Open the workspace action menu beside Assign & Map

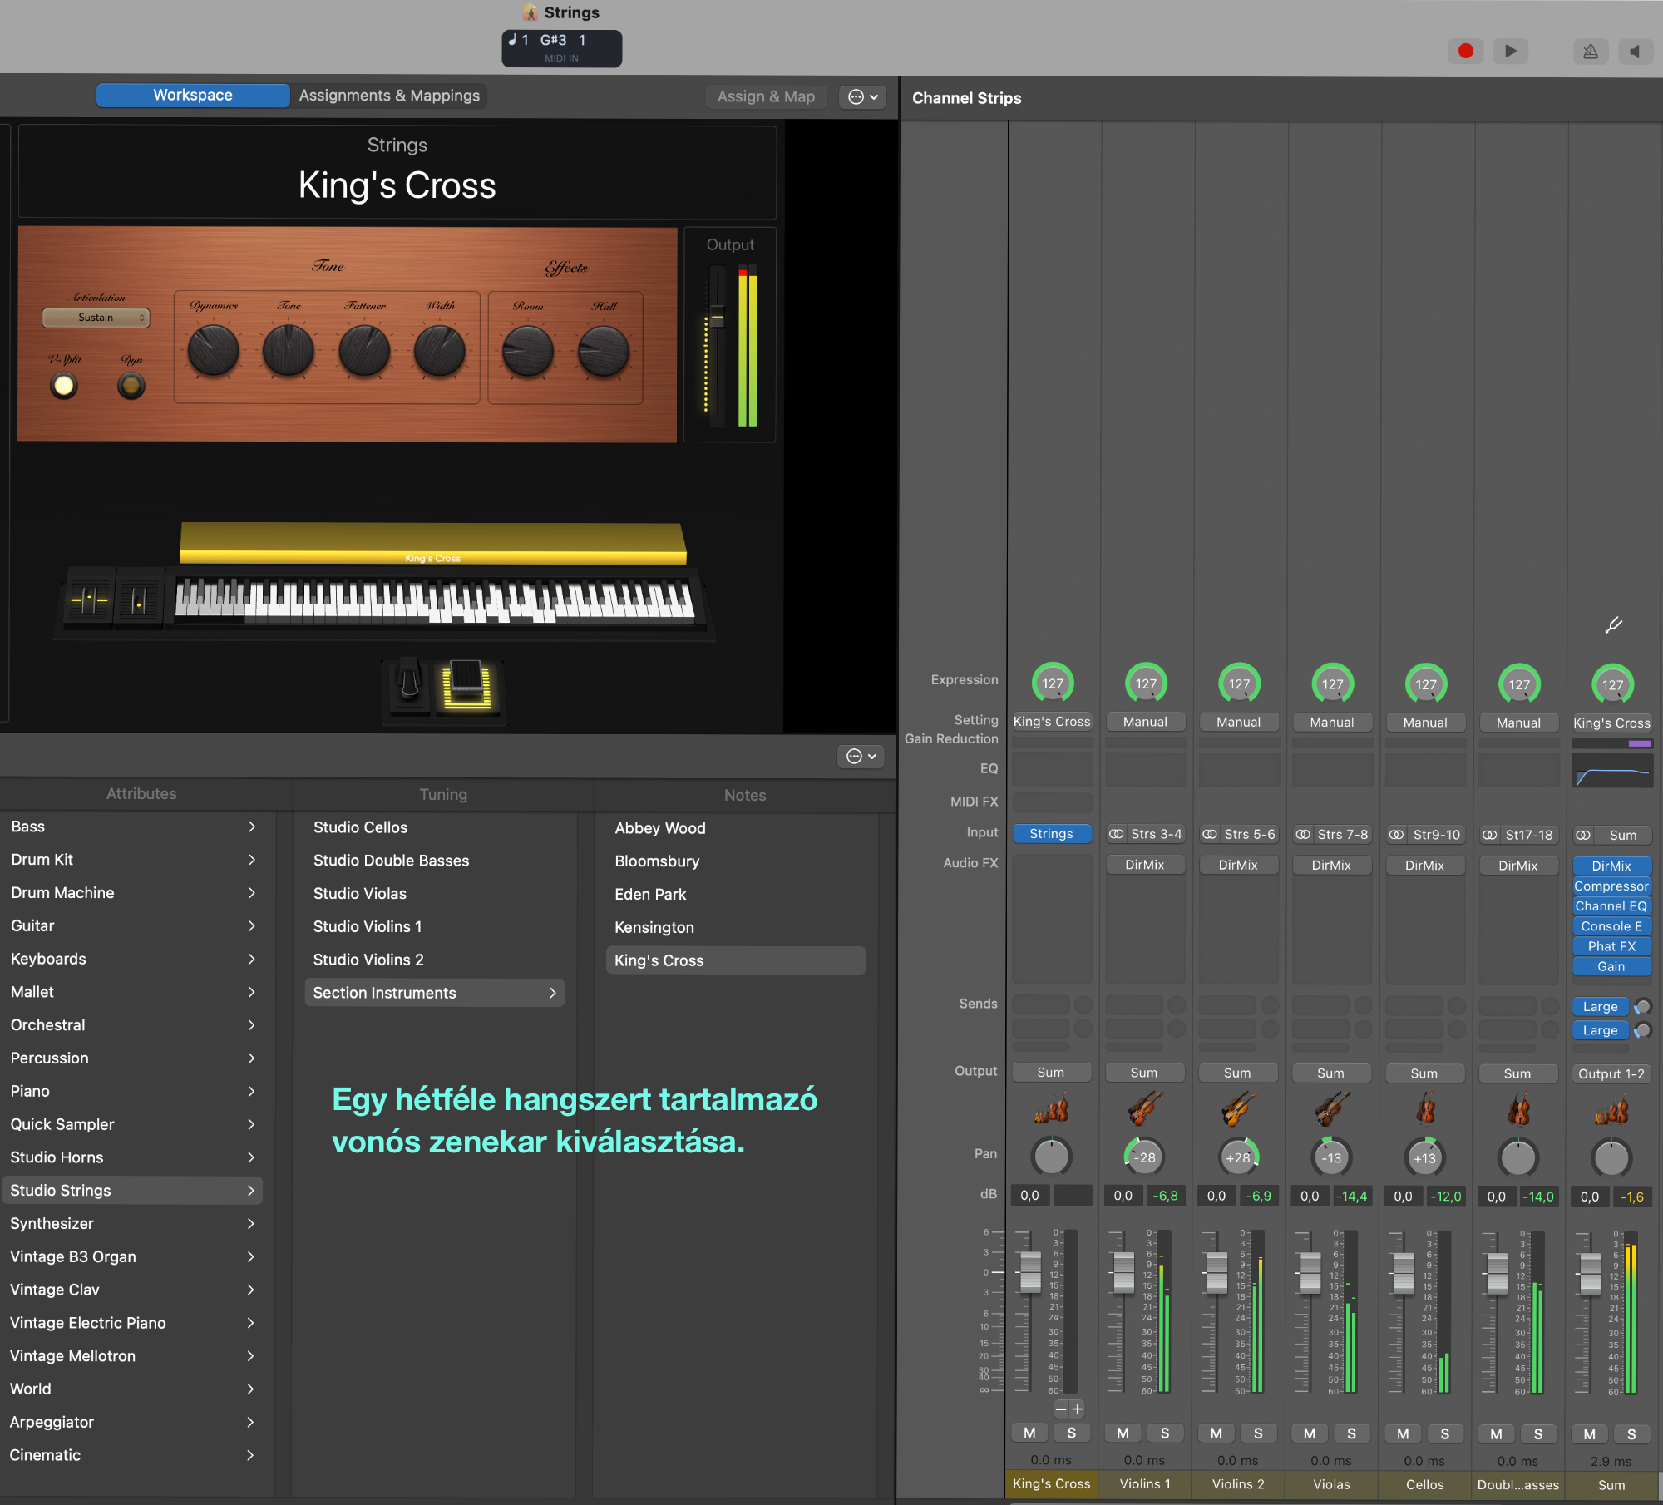[x=862, y=96]
